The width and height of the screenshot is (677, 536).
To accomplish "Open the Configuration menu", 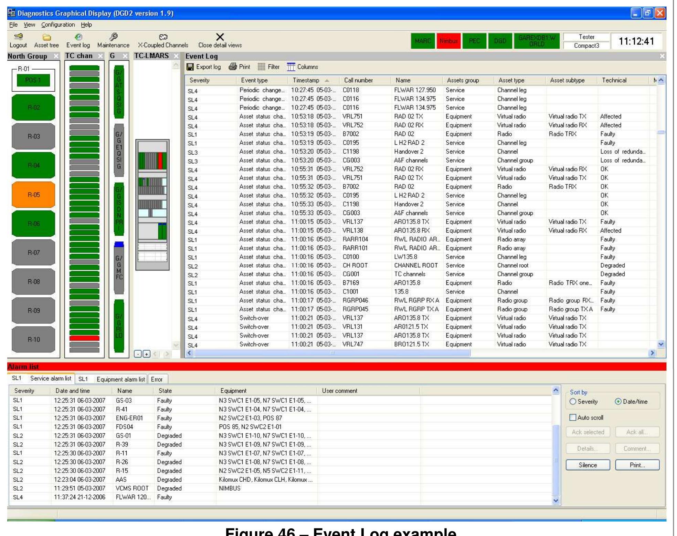I will [57, 24].
